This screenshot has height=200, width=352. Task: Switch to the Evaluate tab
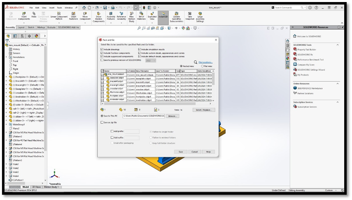point(51,28)
